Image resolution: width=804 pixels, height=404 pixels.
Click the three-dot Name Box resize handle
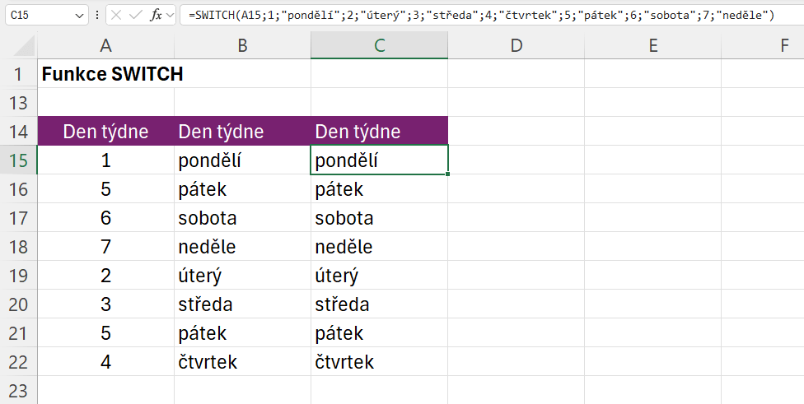pyautogui.click(x=98, y=15)
